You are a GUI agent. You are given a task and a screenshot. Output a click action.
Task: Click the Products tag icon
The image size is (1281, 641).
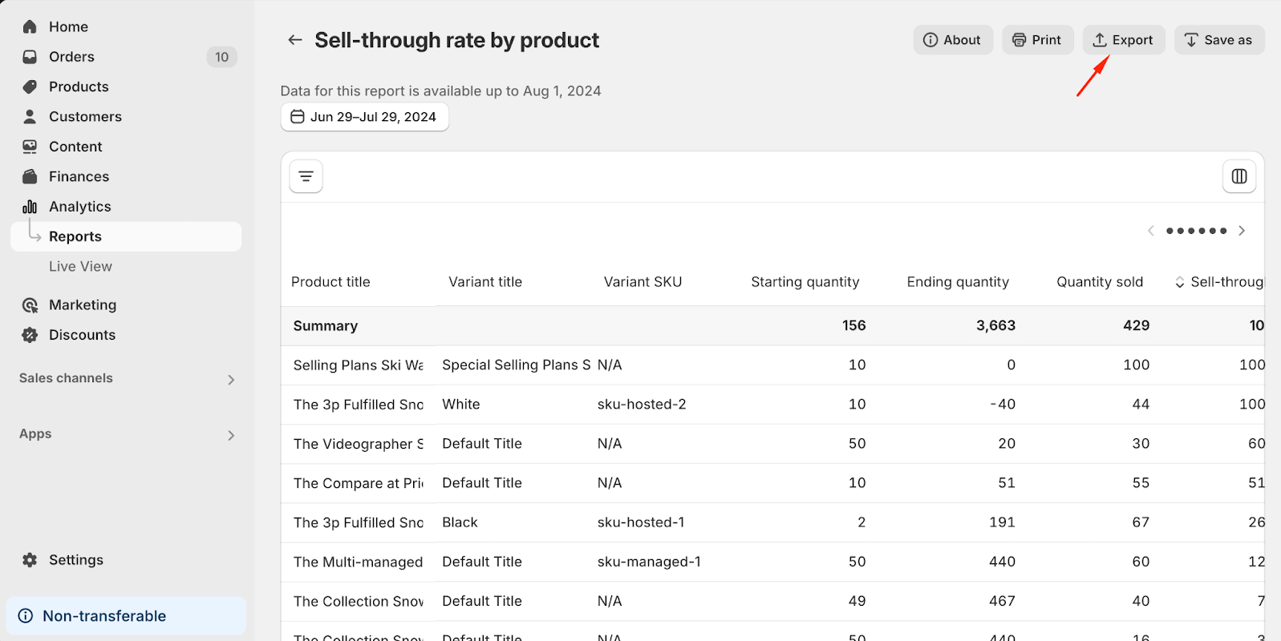pyautogui.click(x=30, y=87)
